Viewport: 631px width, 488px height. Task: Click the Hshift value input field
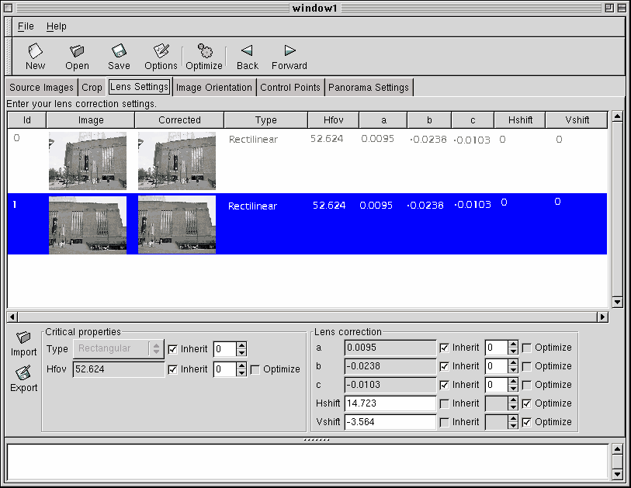coord(390,403)
